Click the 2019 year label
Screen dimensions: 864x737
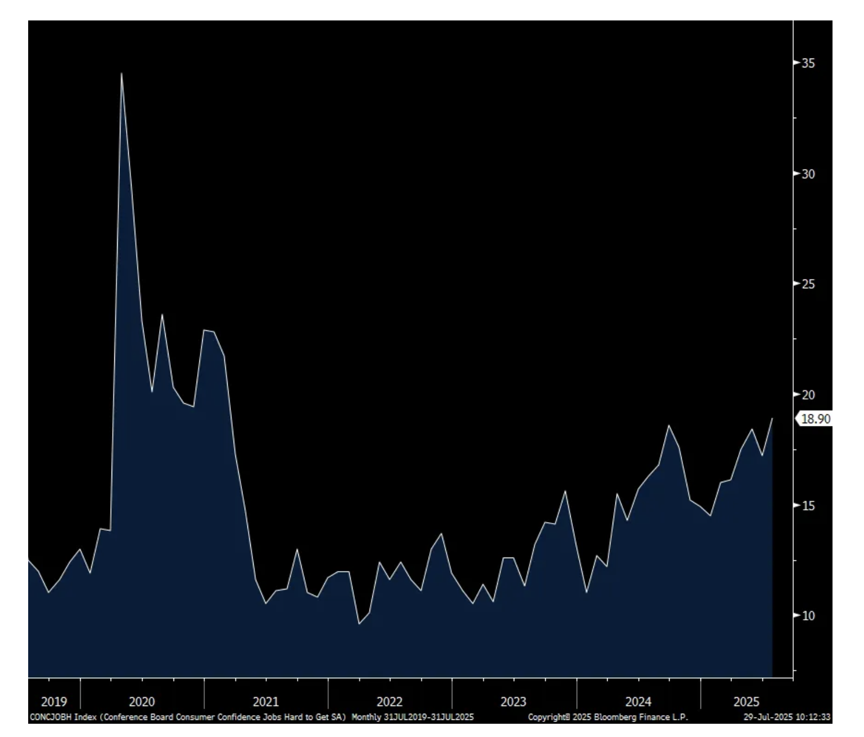[54, 702]
